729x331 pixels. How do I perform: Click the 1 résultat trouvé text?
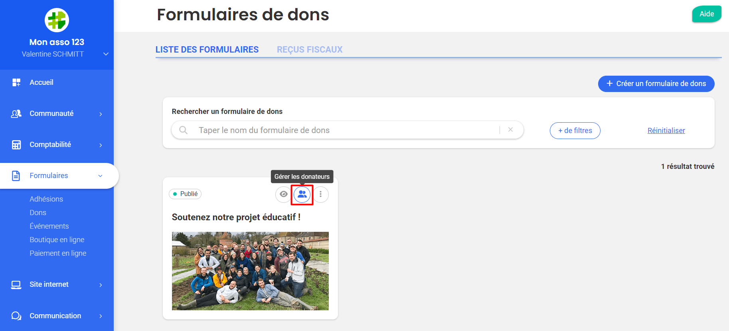tap(688, 166)
